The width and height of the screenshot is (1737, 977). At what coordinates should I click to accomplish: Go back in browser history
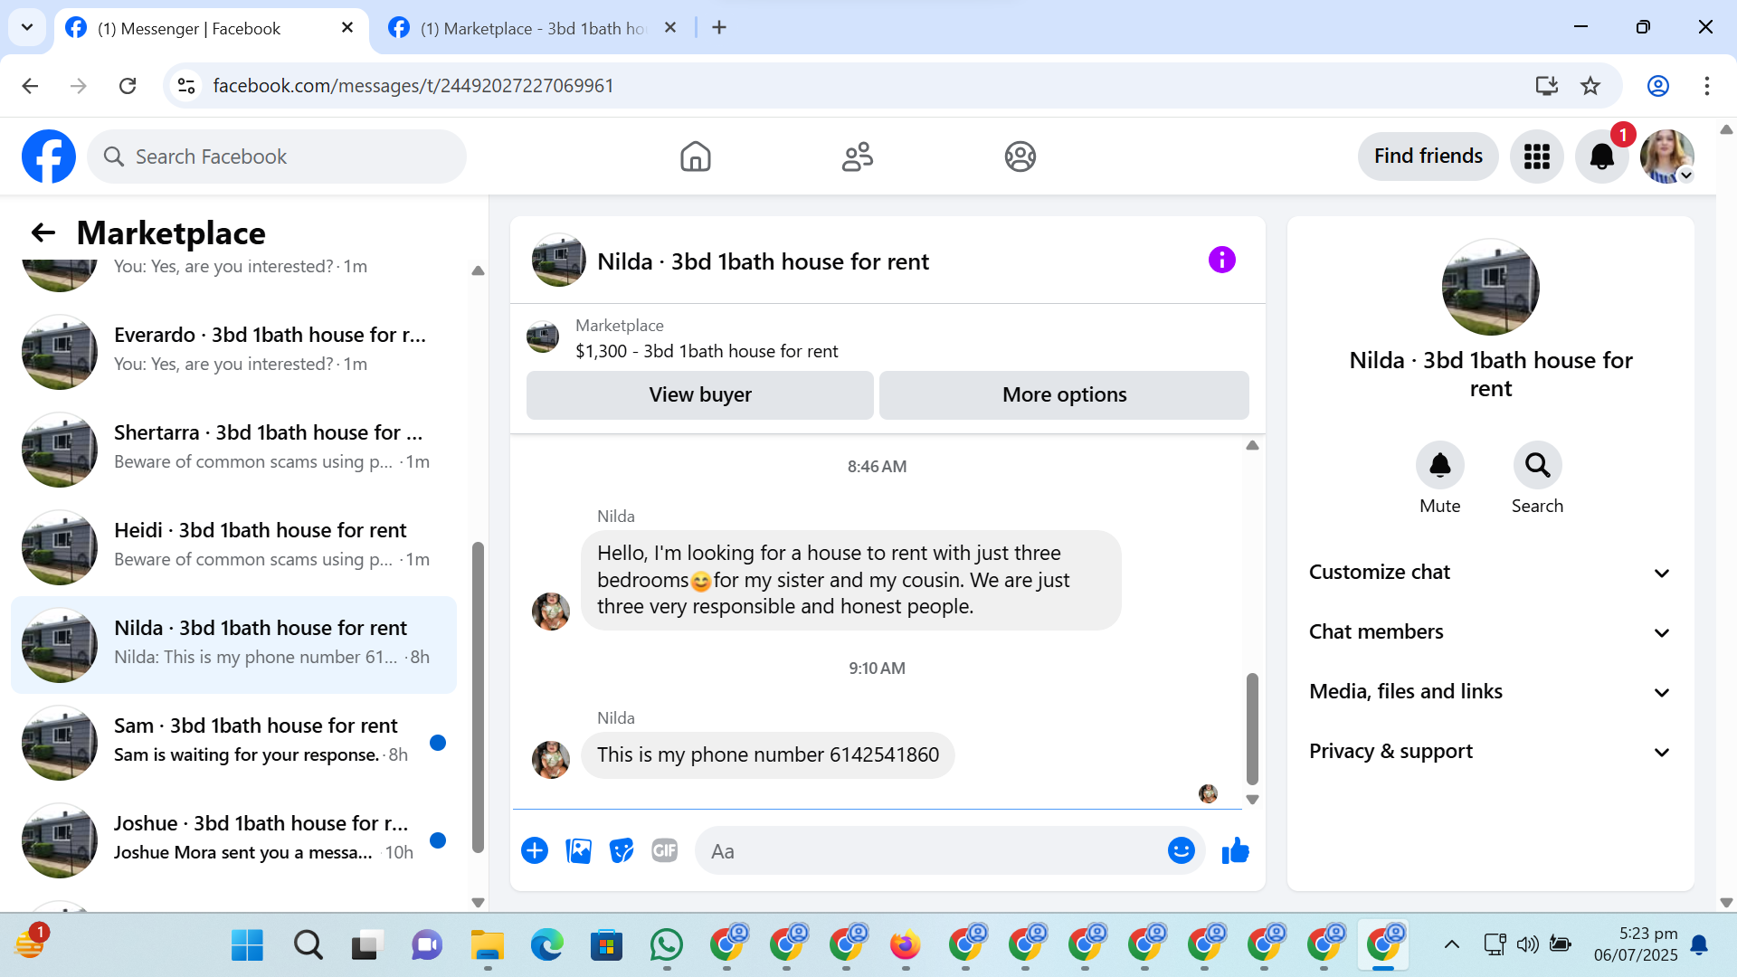pyautogui.click(x=30, y=86)
